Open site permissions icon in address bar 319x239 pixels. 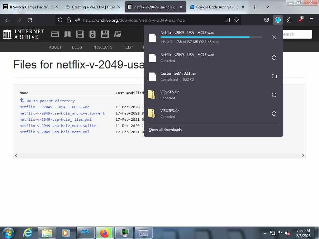pyautogui.click(x=77, y=20)
